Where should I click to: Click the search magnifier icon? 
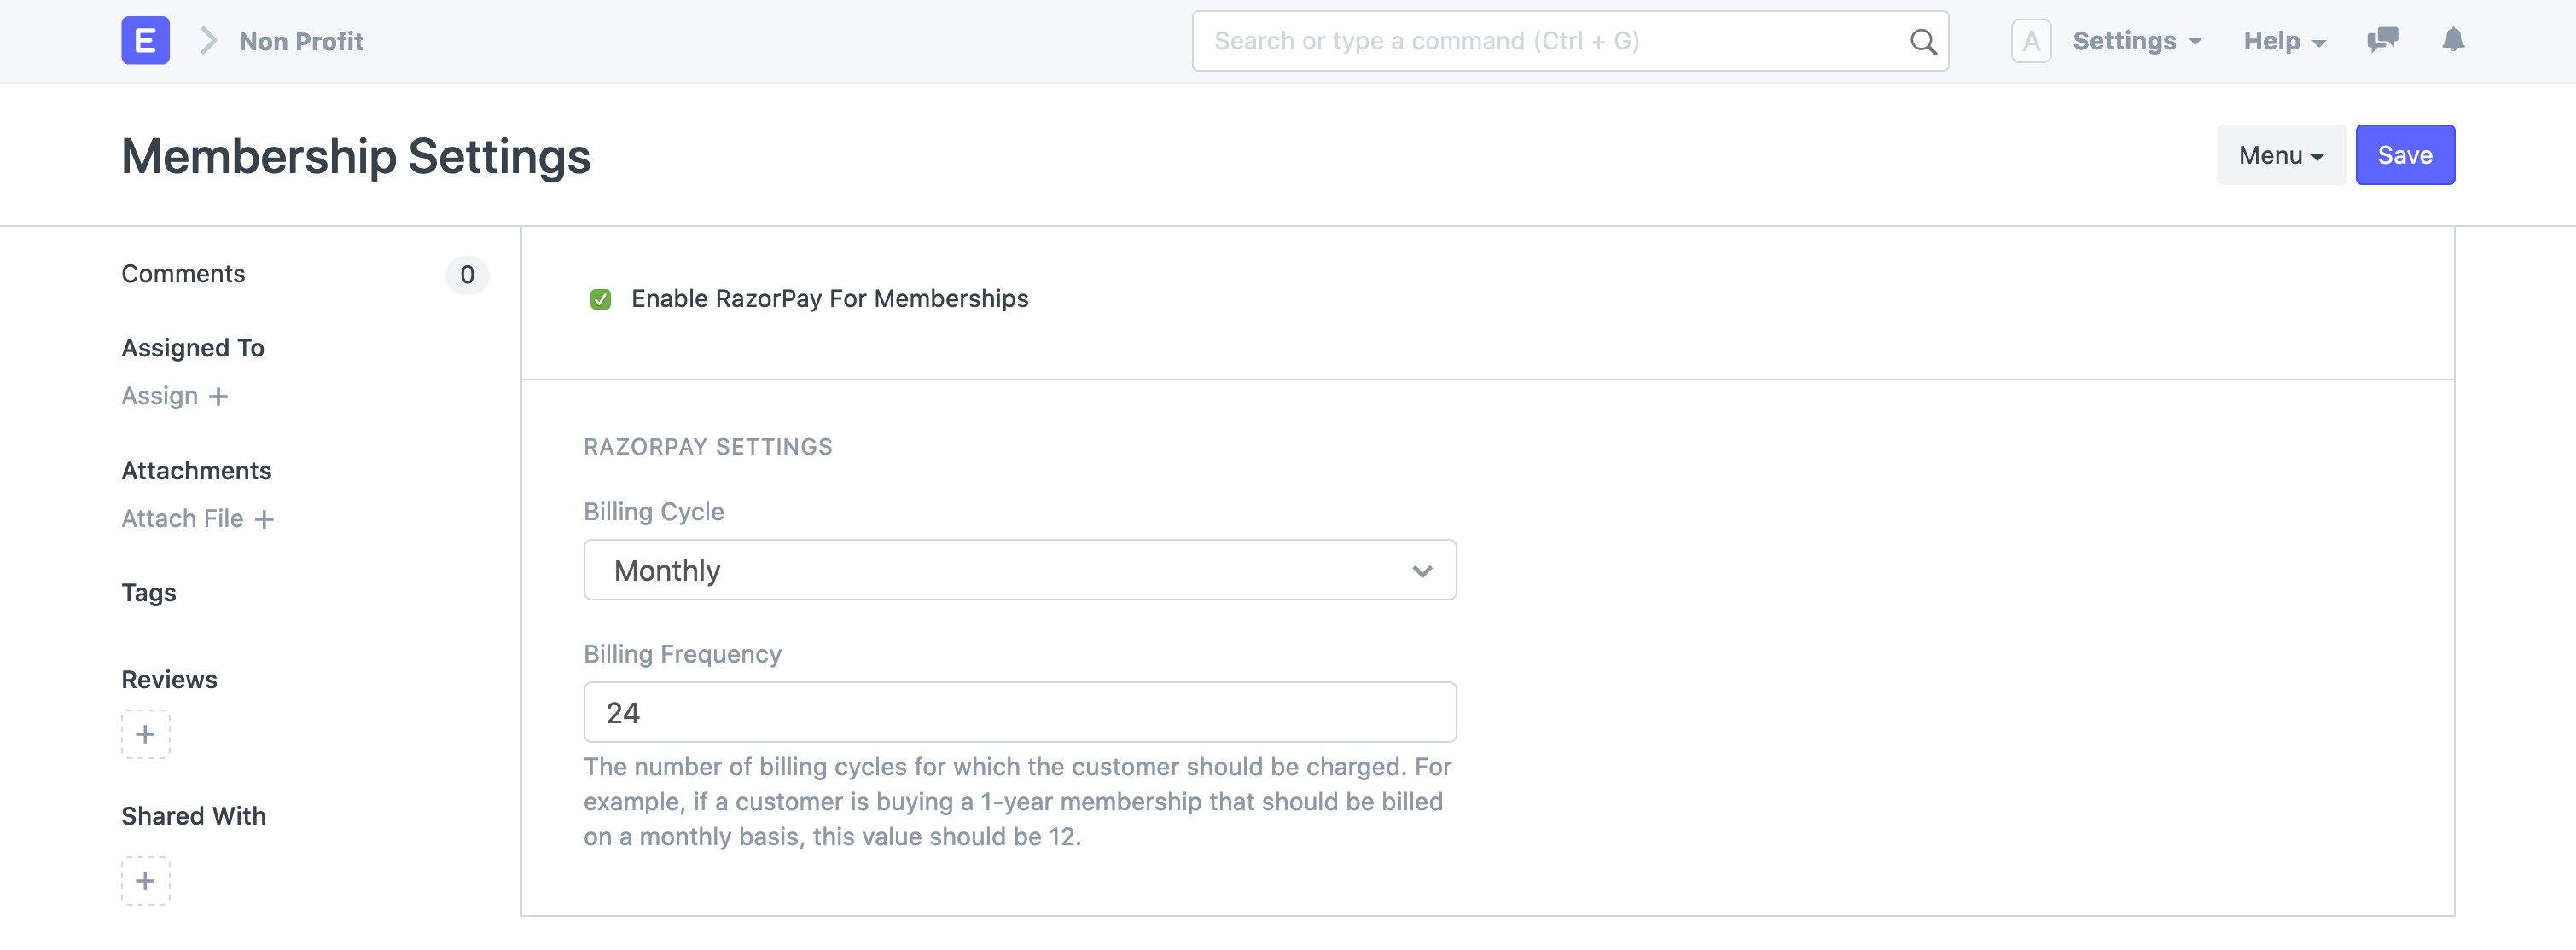pos(1922,41)
